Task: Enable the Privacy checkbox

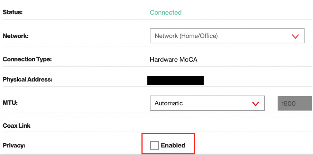Action: (x=154, y=146)
